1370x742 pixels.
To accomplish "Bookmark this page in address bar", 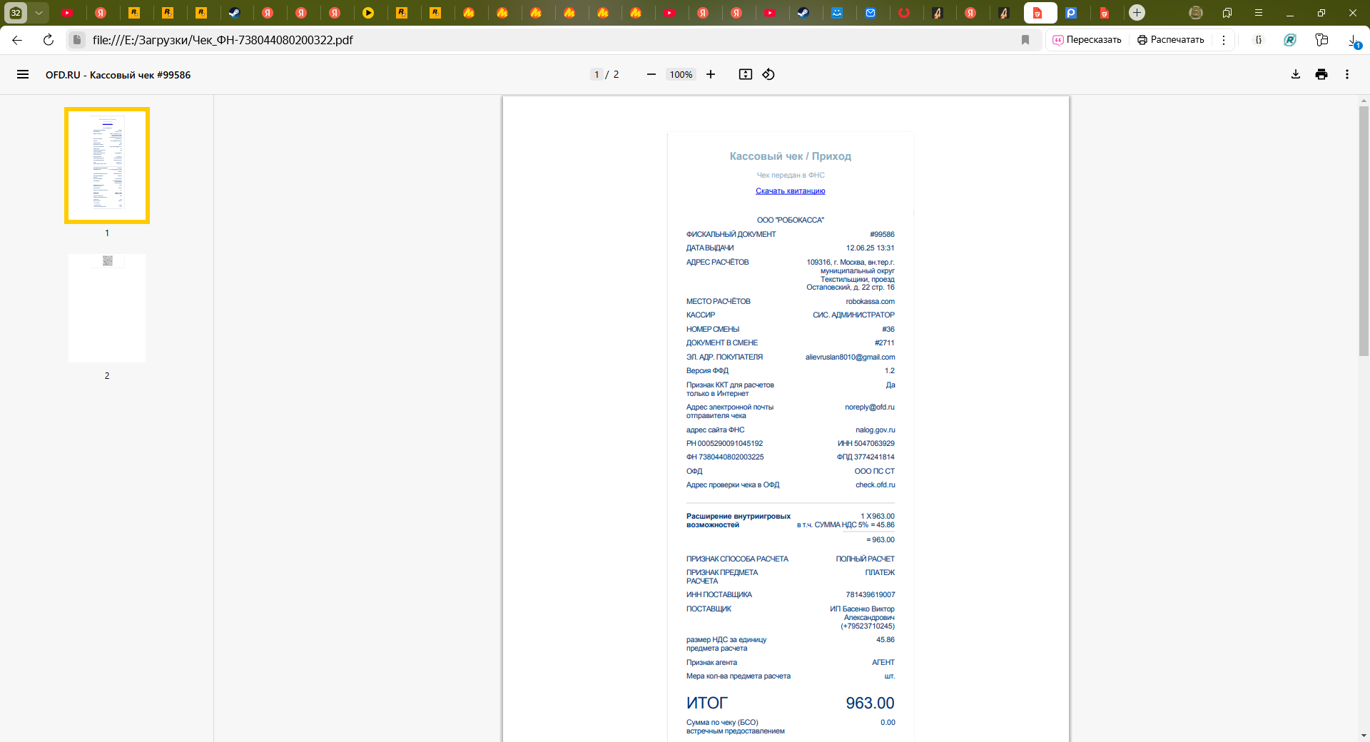I will coord(1025,40).
